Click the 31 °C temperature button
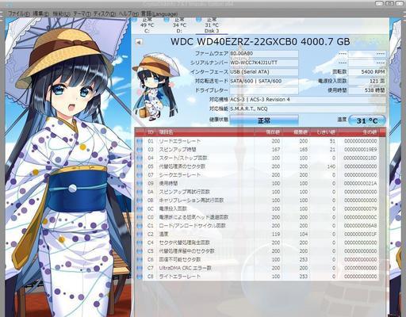The image size is (406, 317). (367, 120)
